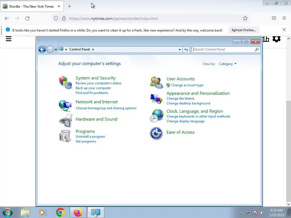This screenshot has height=218, width=291.
Task: Click the volume speaker tray icon
Action: point(262,213)
